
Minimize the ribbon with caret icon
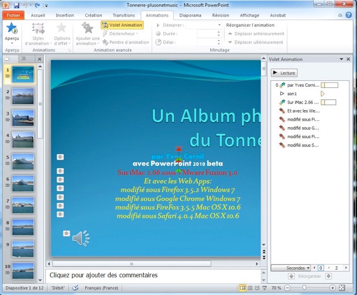pyautogui.click(x=340, y=15)
